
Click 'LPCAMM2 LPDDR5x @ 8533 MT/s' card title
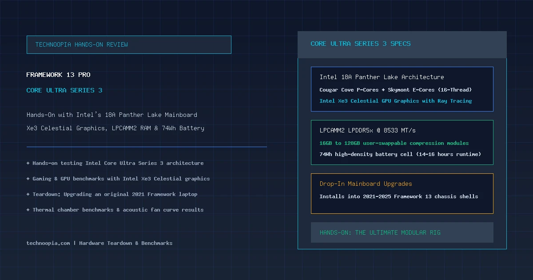368,130
